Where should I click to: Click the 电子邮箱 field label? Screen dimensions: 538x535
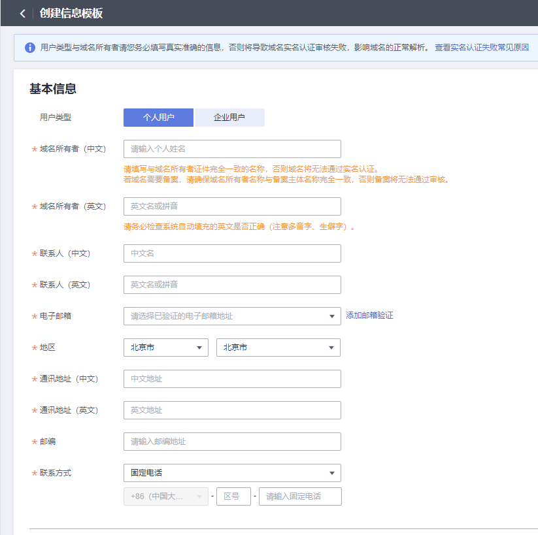point(56,316)
